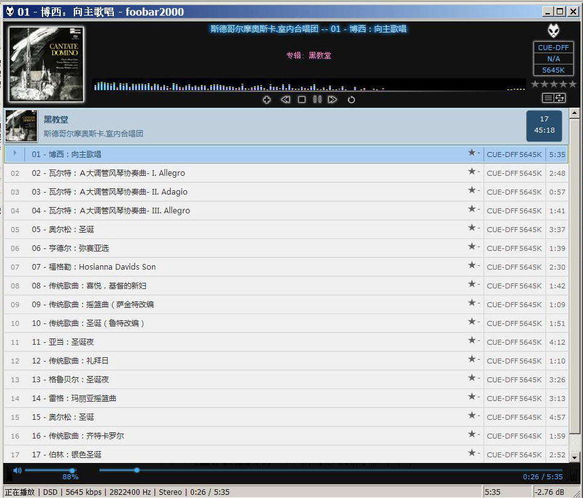Screen dimensions: 583x498
Task: Click the spectrum visualizer bar
Action: coord(308,85)
